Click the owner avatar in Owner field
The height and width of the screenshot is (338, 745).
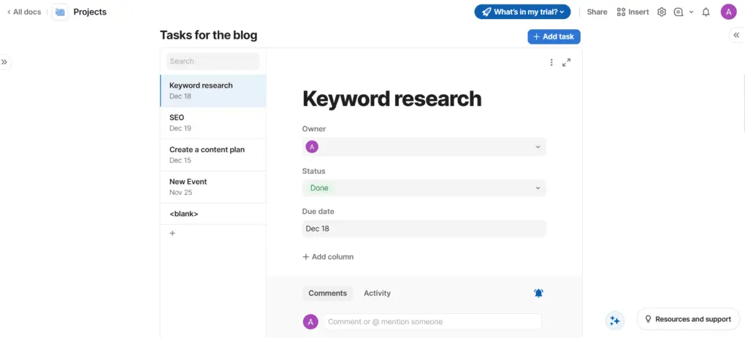click(312, 147)
